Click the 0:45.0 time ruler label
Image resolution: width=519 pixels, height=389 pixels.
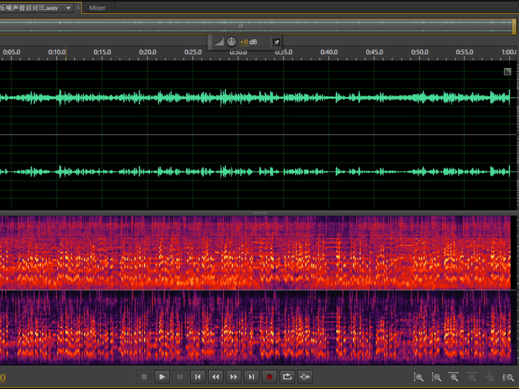coord(374,52)
